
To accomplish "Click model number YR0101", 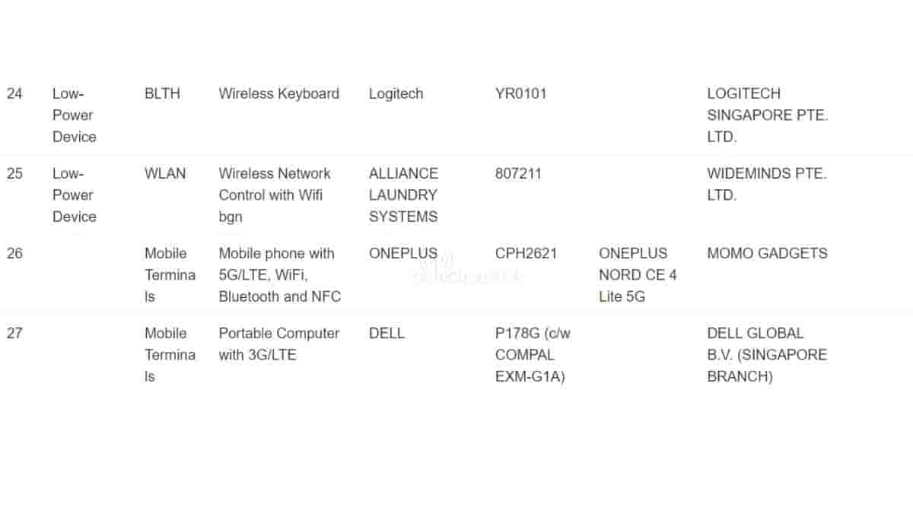I will (x=520, y=94).
